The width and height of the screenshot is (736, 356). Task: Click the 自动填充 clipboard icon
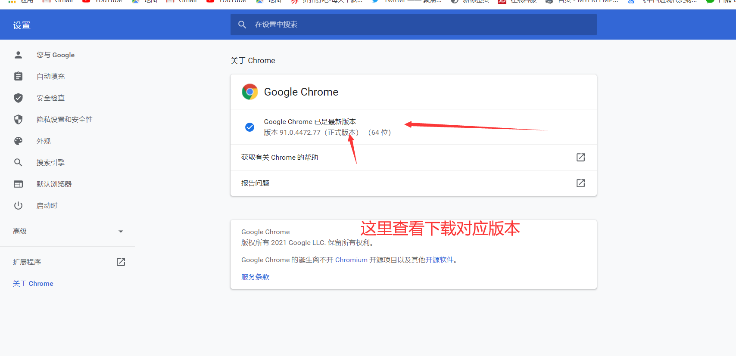(18, 76)
